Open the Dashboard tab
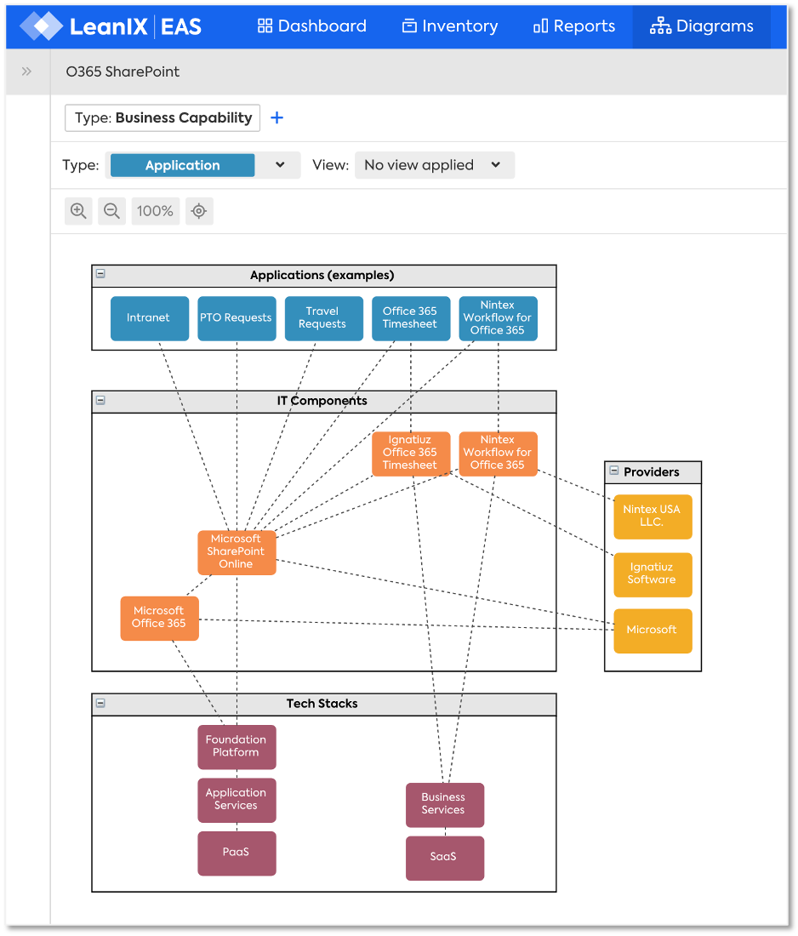The width and height of the screenshot is (798, 936). (311, 26)
